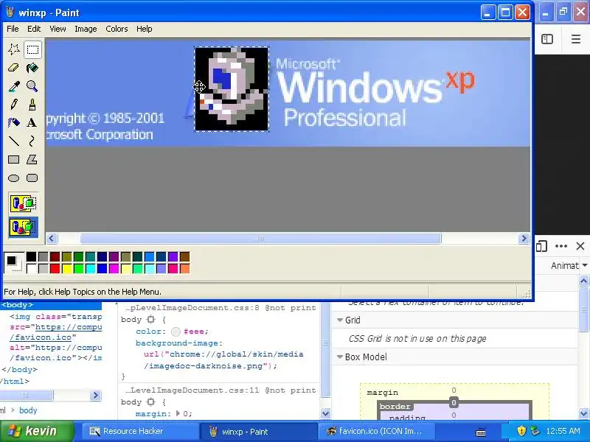Pick the bright red palette color

55,268
